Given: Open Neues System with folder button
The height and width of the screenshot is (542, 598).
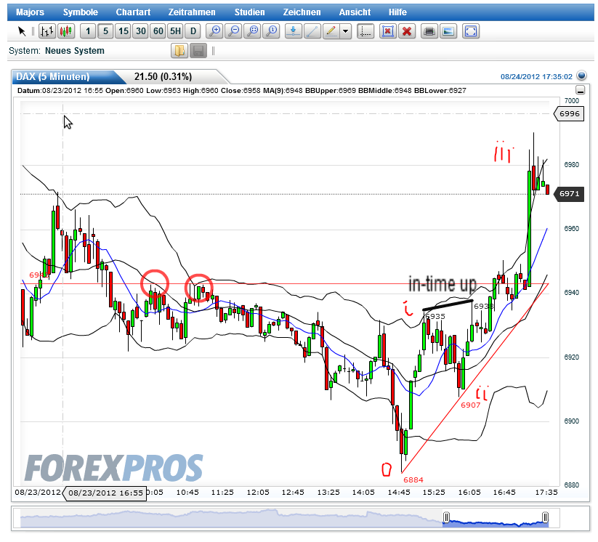Looking at the screenshot, I should pyautogui.click(x=178, y=50).
